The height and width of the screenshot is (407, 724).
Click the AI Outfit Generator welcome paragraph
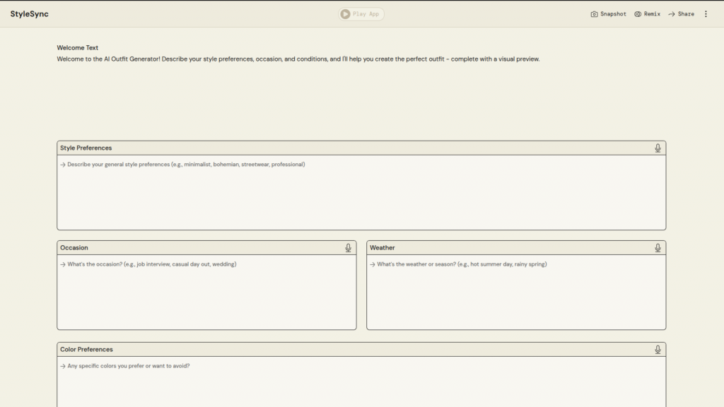pos(298,59)
